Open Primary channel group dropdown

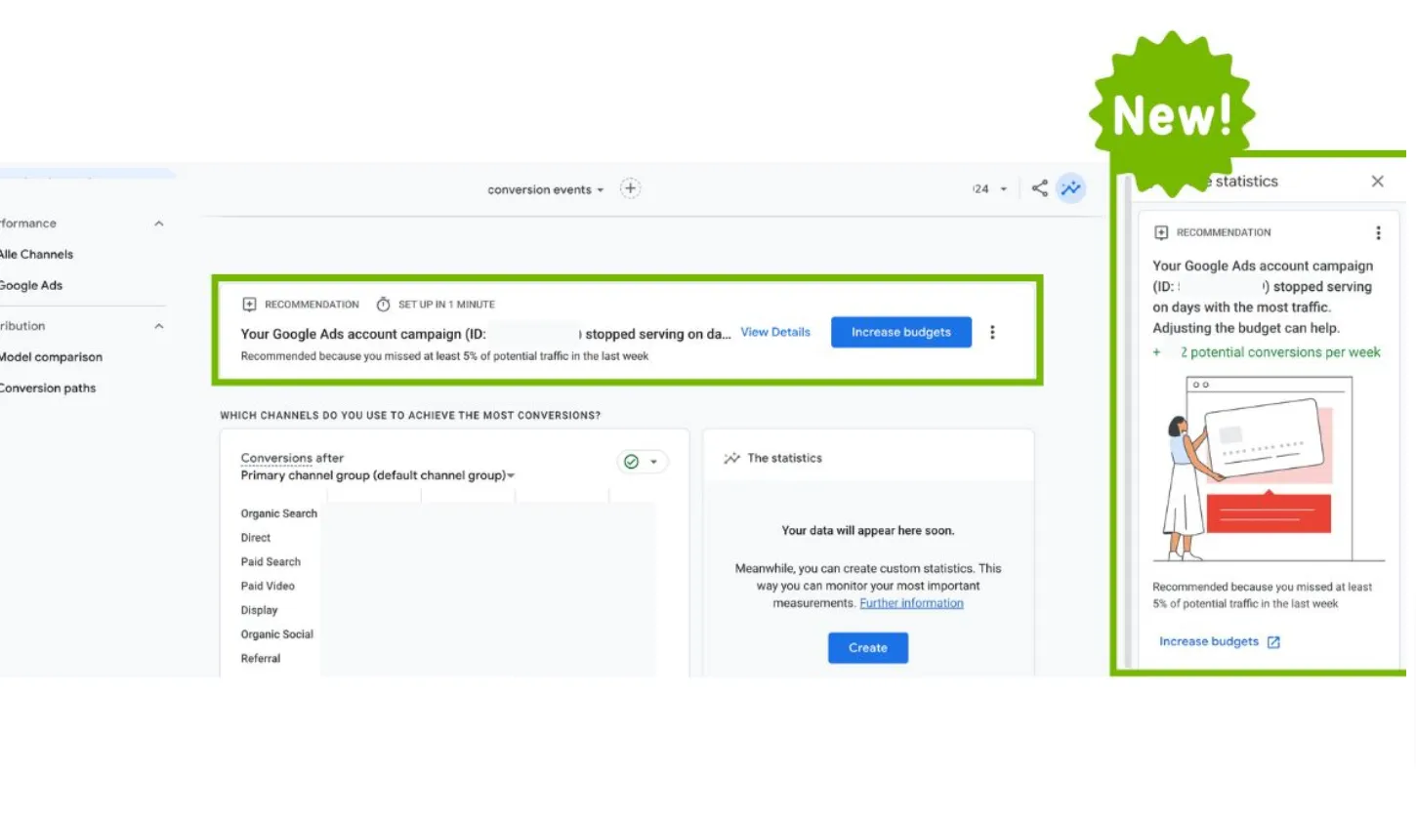coord(378,475)
